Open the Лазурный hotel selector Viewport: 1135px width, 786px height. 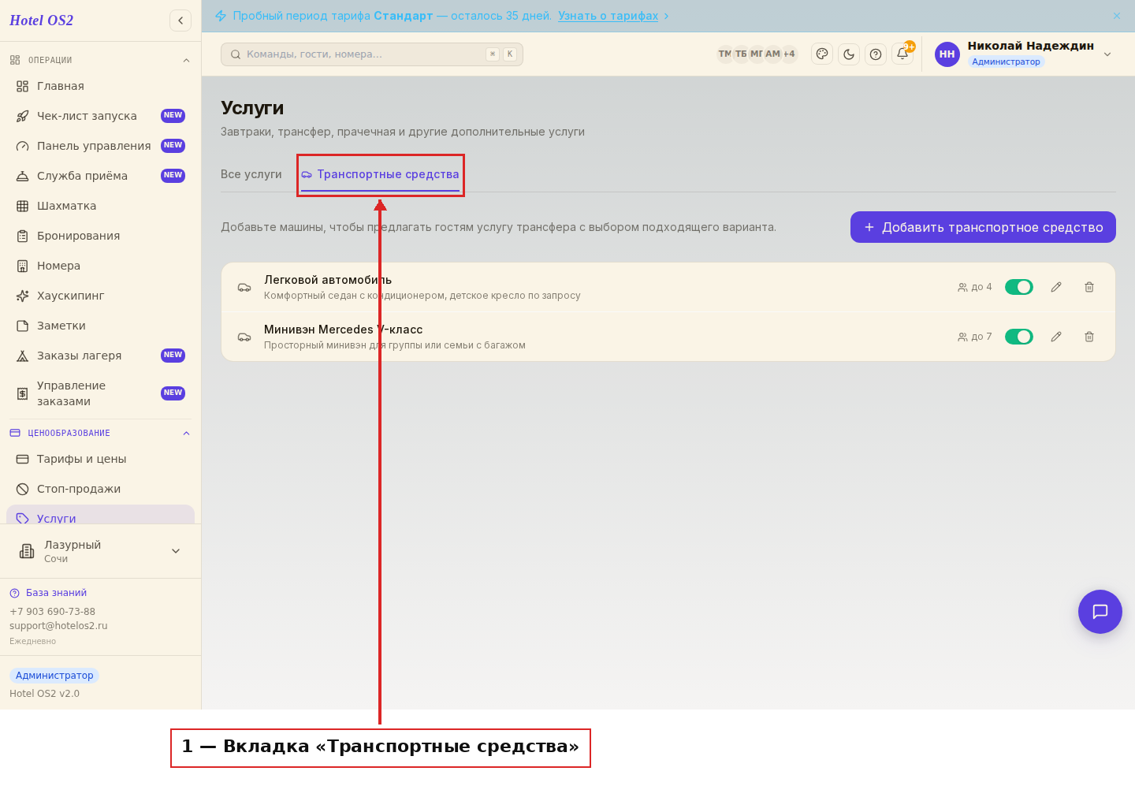pos(100,551)
